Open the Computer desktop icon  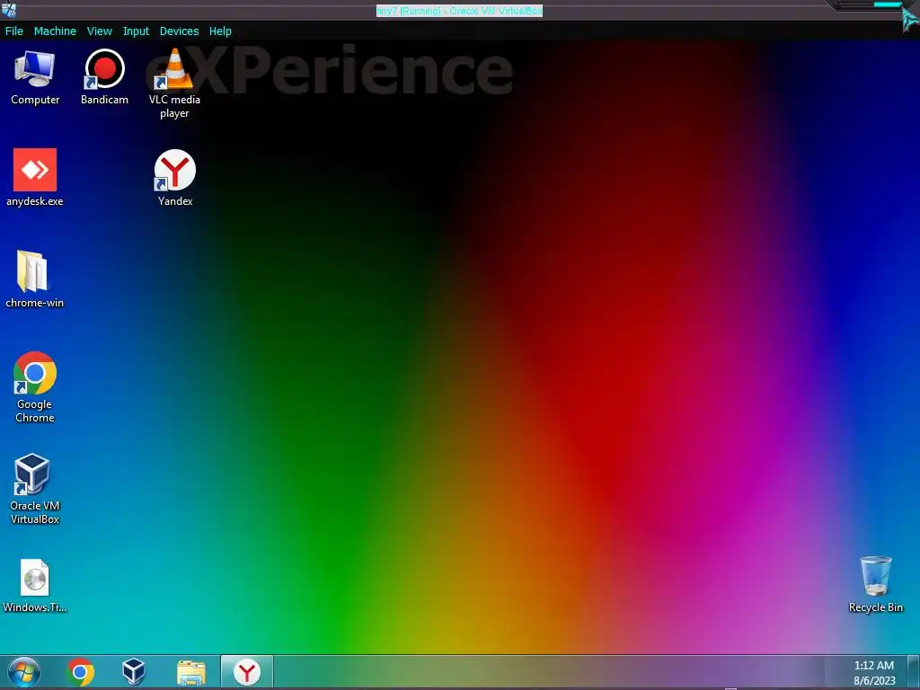tap(35, 78)
